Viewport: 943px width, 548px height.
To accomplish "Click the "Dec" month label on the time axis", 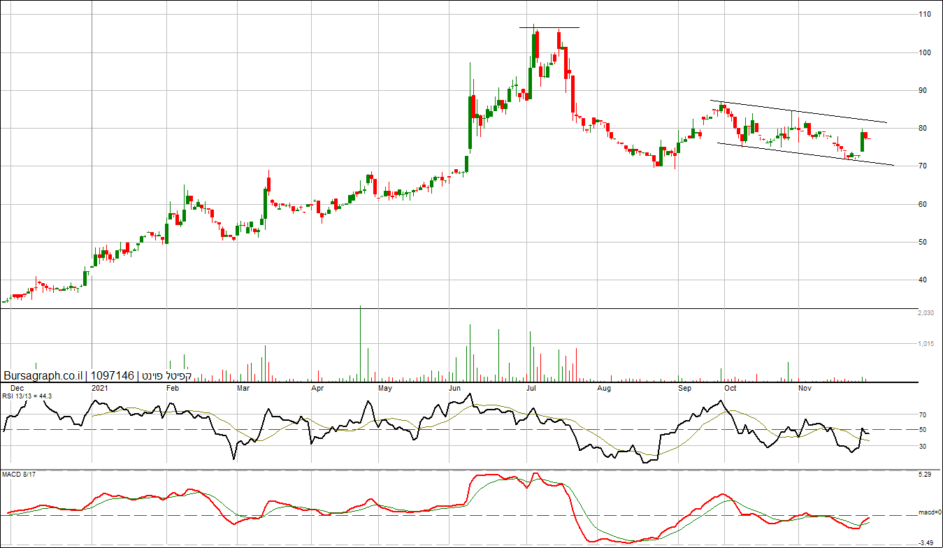I will click(17, 387).
